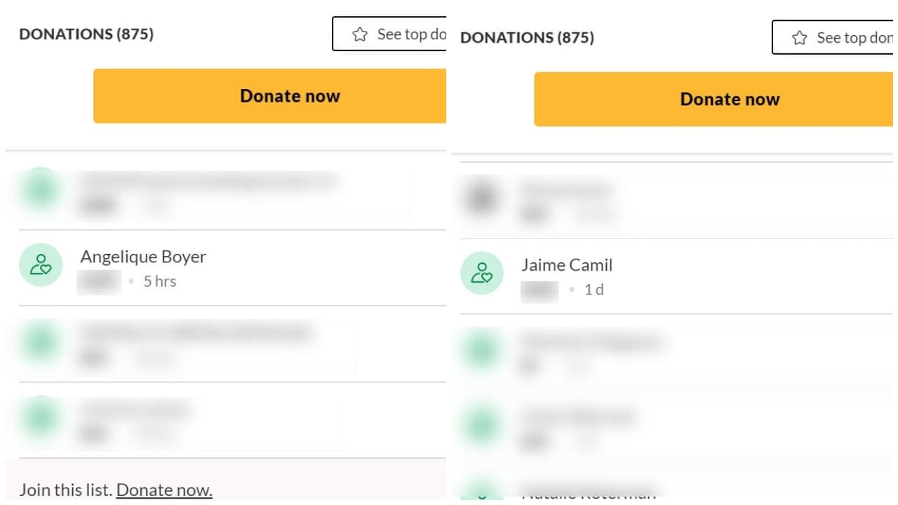Click the star icon in the right panel's top donations button
The width and height of the screenshot is (898, 505).
tap(800, 38)
